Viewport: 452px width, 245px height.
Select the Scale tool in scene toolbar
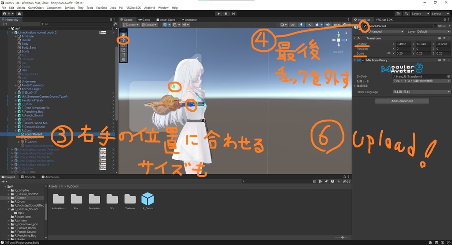[x=123, y=49]
